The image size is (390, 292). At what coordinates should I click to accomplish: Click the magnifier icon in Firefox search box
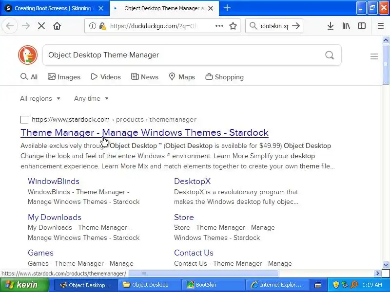click(253, 26)
